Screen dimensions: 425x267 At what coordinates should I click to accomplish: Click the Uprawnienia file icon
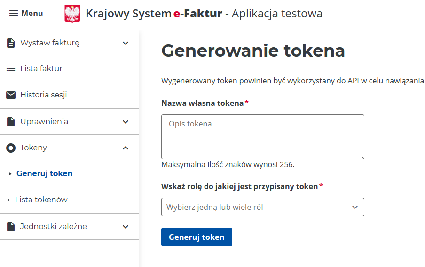pyautogui.click(x=11, y=122)
